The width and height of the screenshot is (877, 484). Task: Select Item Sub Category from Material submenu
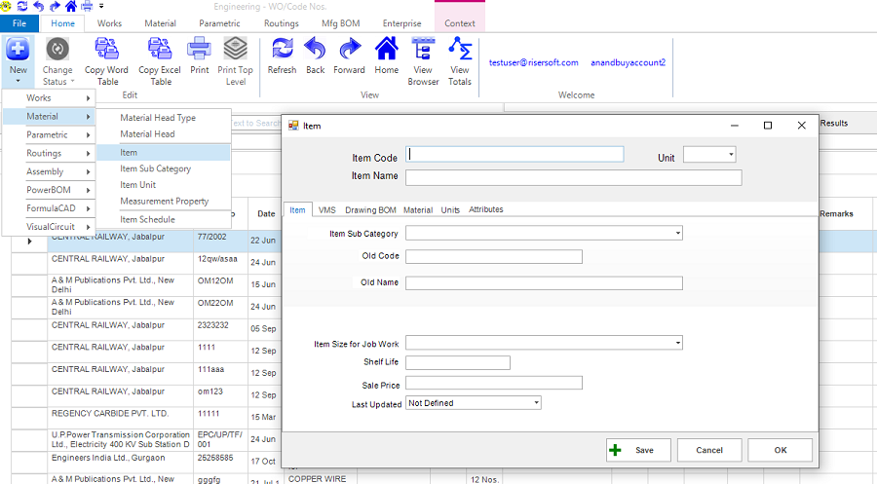pyautogui.click(x=155, y=168)
